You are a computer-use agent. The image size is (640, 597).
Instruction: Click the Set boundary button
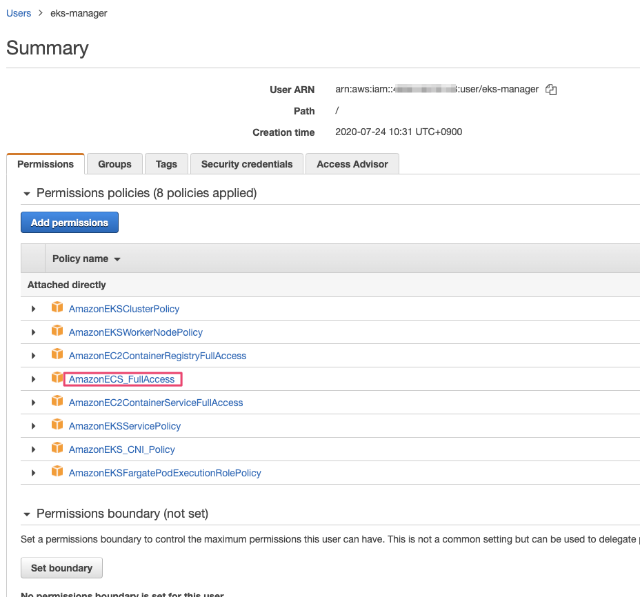61,567
